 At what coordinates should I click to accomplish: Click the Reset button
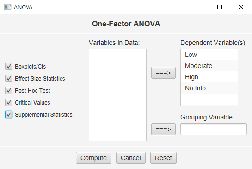(163, 158)
